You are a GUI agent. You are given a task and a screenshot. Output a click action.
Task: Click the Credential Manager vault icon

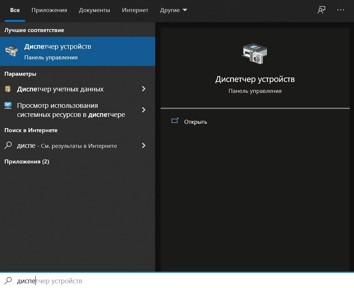point(8,89)
